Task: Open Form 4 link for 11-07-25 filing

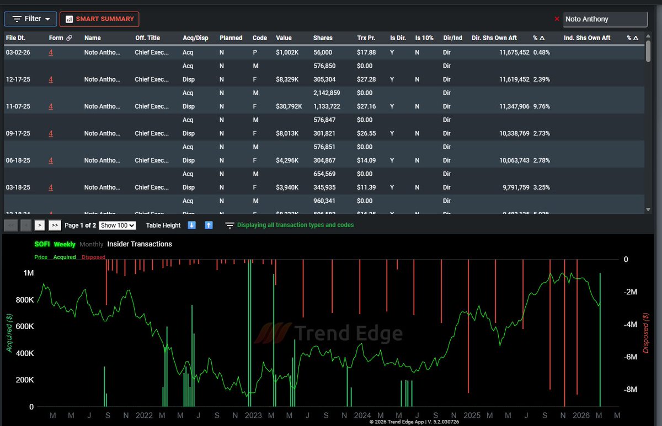Action: (x=51, y=106)
